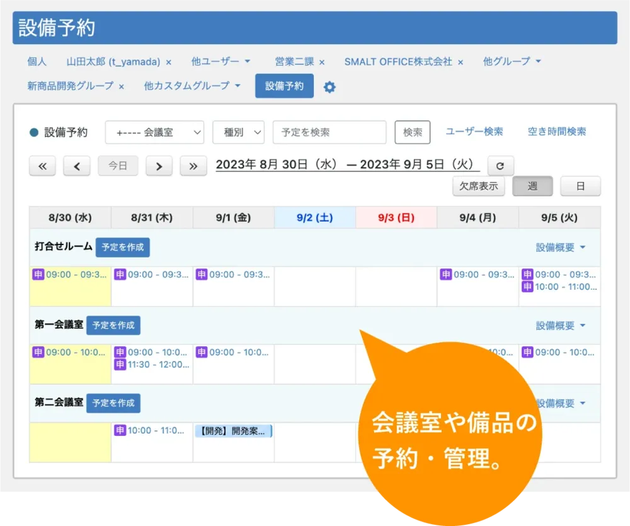This screenshot has width=630, height=526.
Task: Jump forward with double-right arrow button
Action: point(193,166)
